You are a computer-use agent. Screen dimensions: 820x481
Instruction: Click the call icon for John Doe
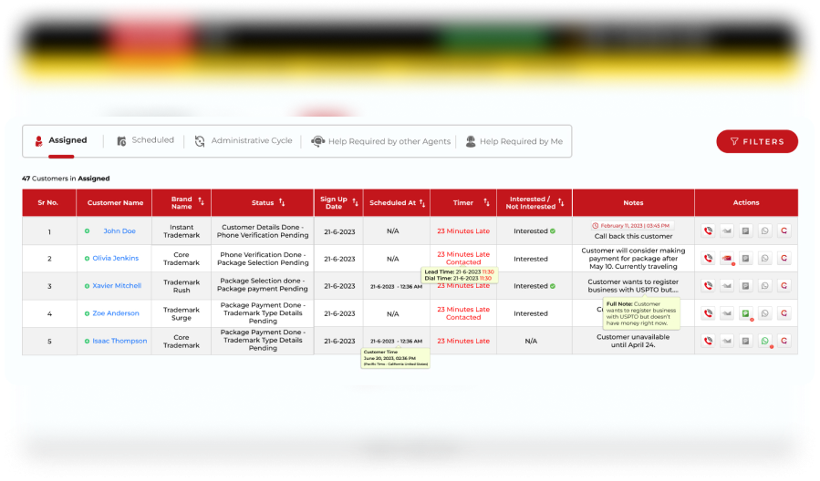(708, 231)
